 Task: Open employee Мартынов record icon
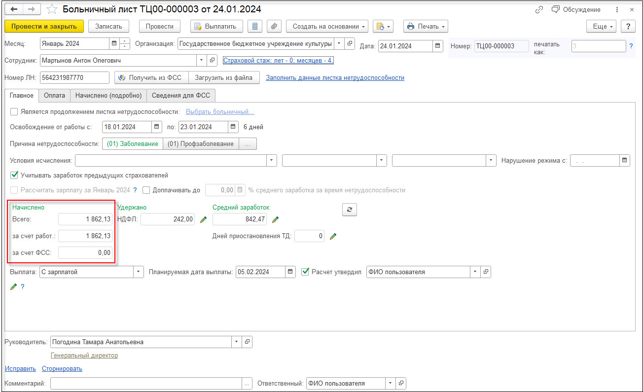[213, 60]
